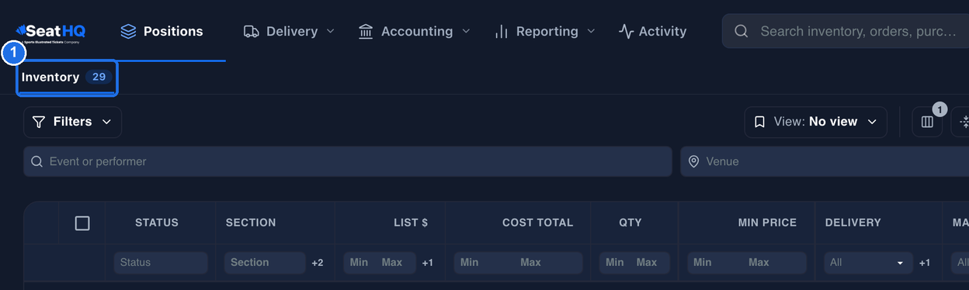
Task: Click the magnifier icon in global search
Action: [742, 32]
